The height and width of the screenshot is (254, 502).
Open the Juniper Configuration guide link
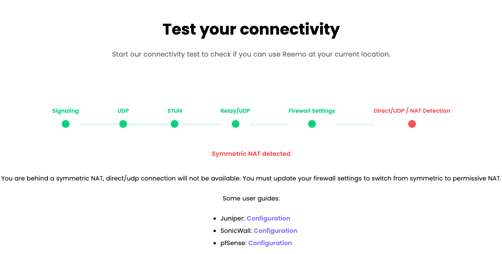click(268, 218)
